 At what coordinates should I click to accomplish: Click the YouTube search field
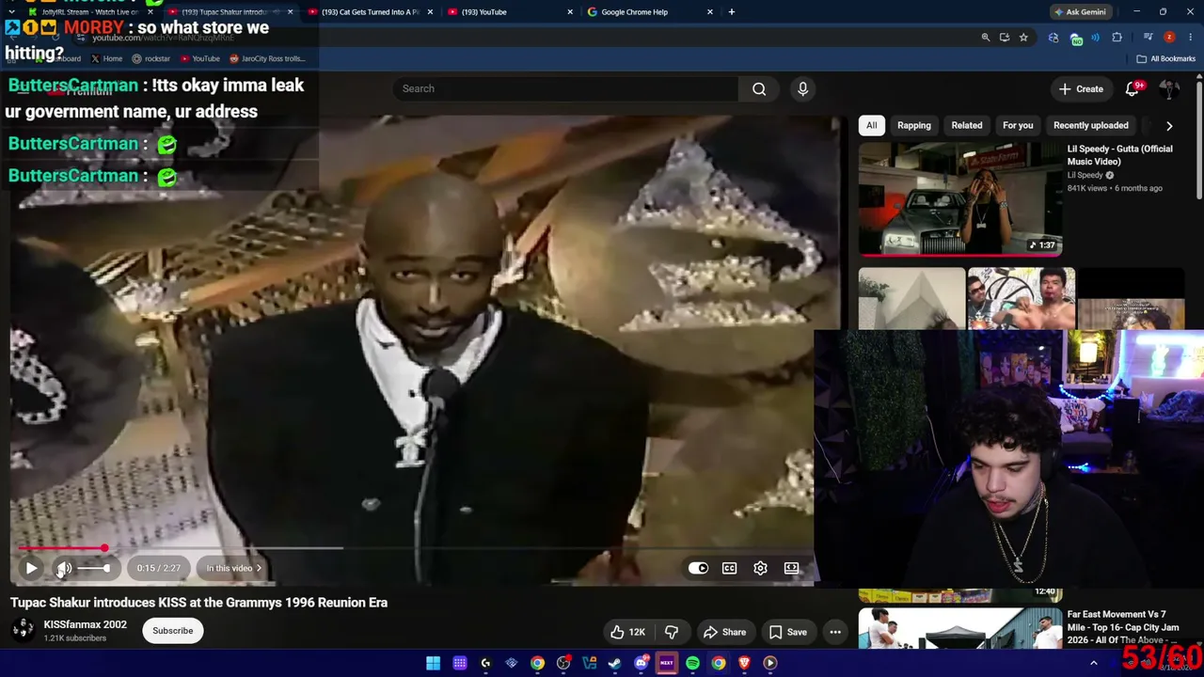(x=564, y=88)
